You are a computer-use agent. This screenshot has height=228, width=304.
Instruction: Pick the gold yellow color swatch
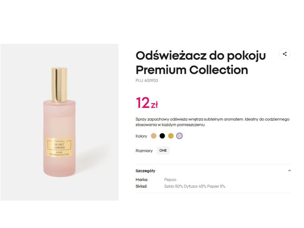[x=171, y=136]
